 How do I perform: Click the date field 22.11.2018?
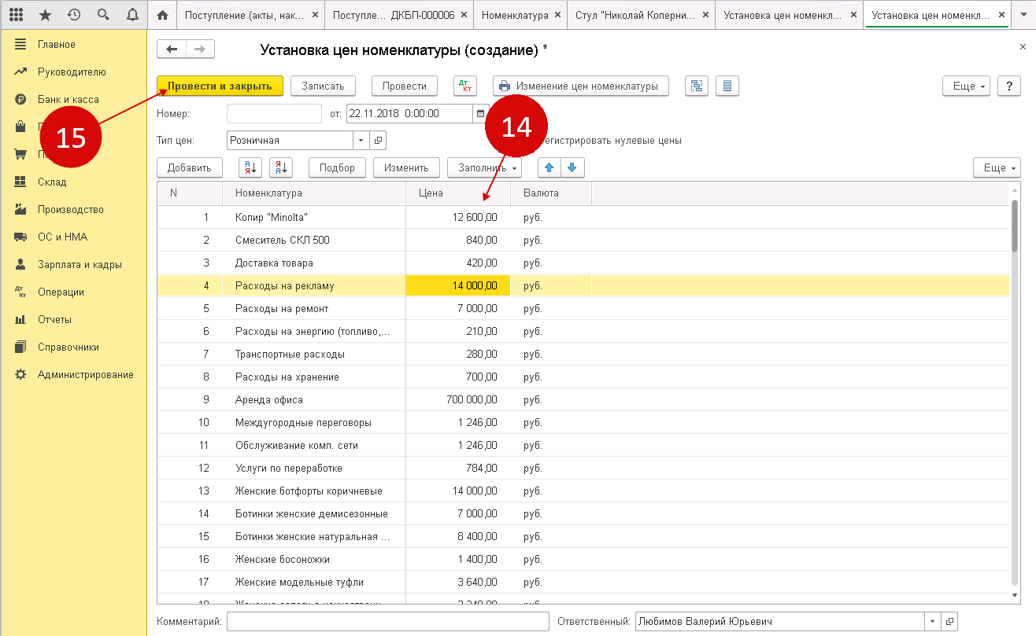(x=409, y=113)
